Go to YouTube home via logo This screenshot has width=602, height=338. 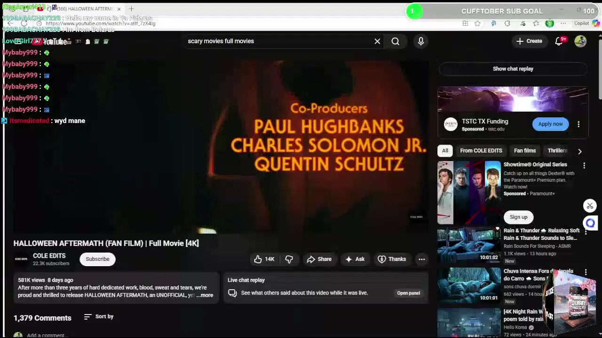51,41
